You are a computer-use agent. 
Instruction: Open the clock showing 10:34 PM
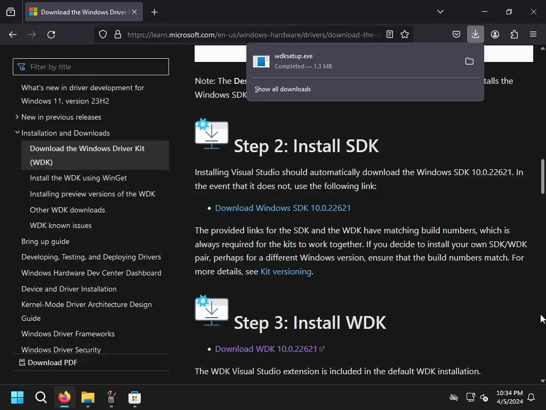coord(509,397)
